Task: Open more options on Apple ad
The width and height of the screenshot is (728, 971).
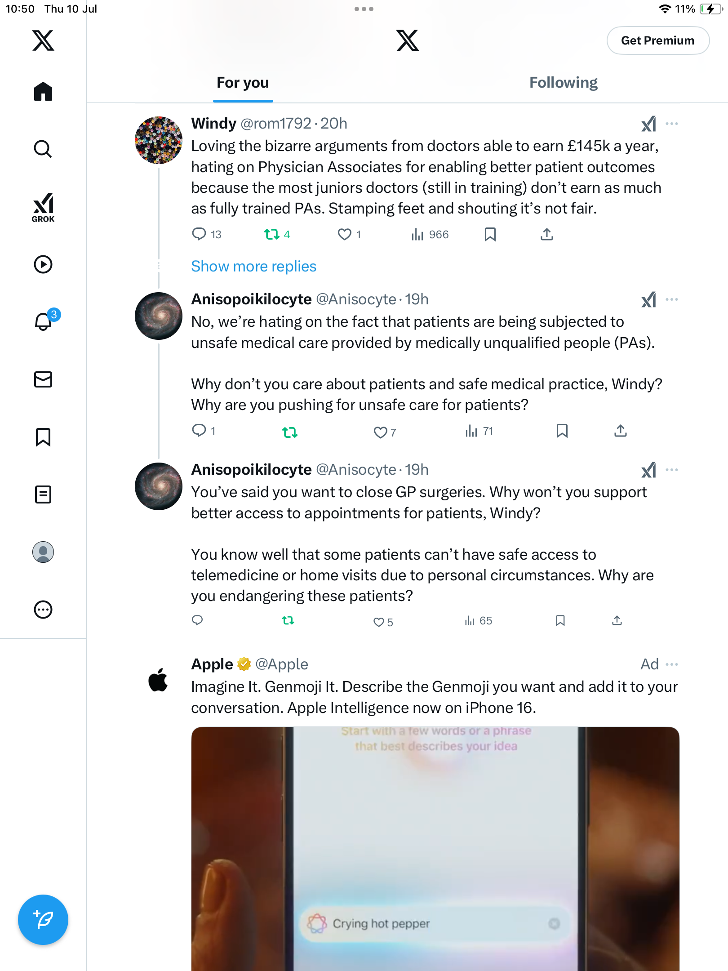Action: coord(672,664)
